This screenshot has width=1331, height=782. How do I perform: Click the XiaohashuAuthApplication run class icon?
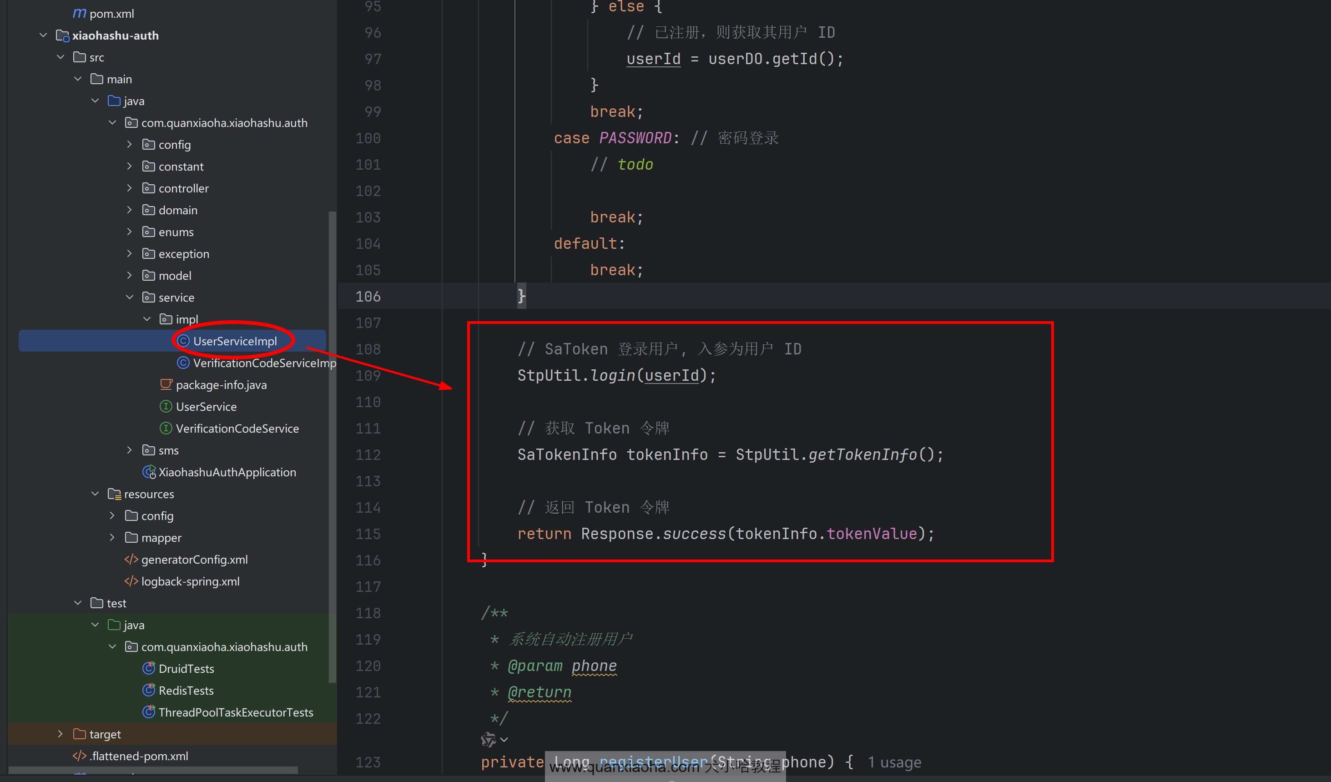(149, 472)
